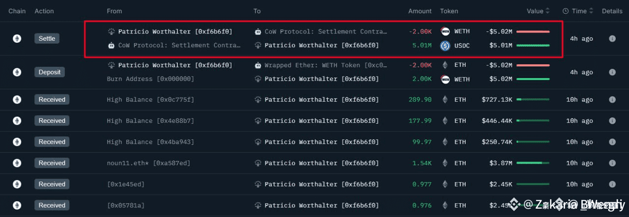Click the Deposit action badge
This screenshot has width=629, height=217.
[50, 72]
